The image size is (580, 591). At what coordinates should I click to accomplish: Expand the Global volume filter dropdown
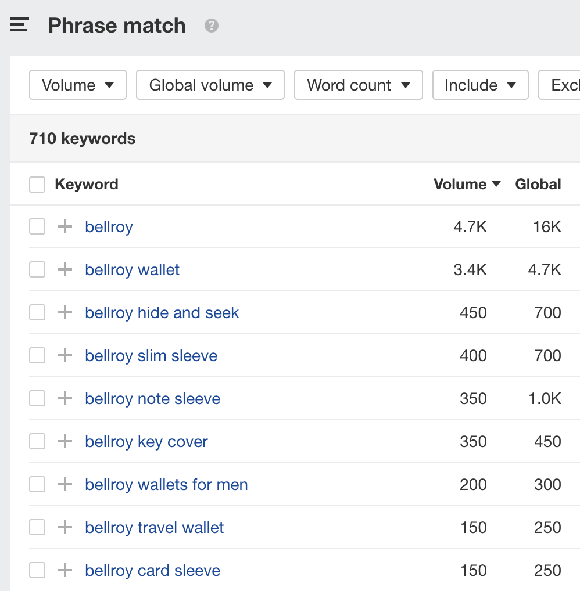[210, 85]
